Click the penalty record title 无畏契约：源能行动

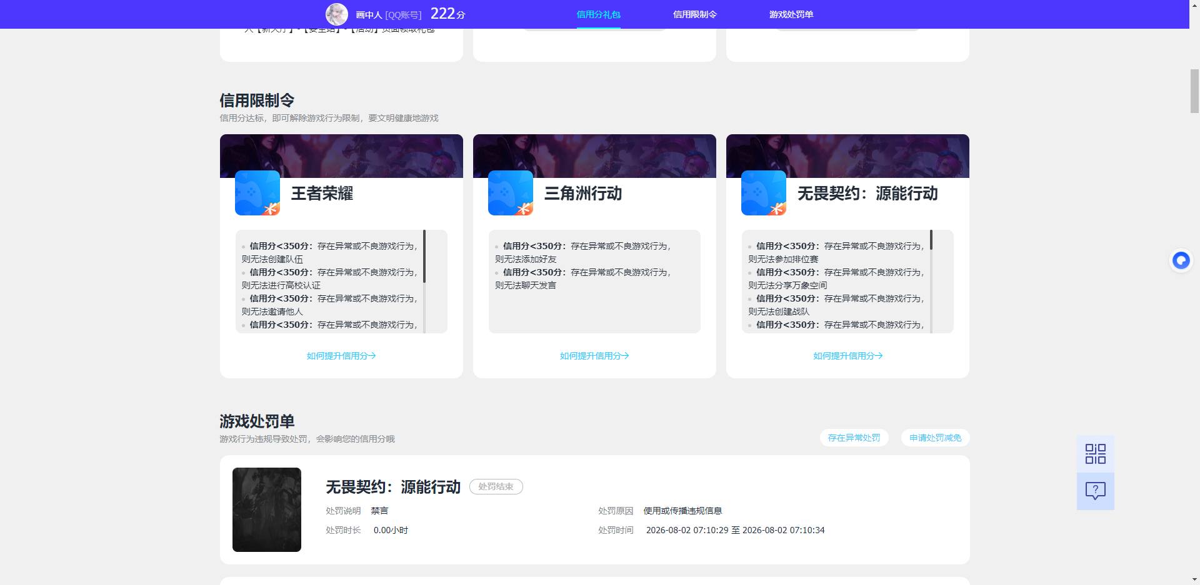(393, 487)
